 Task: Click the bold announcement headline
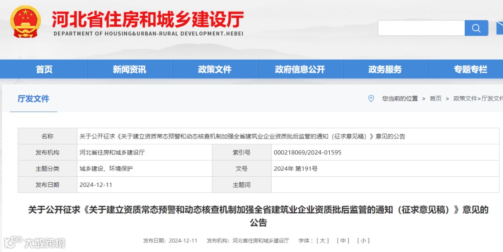tap(258, 216)
